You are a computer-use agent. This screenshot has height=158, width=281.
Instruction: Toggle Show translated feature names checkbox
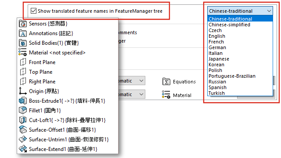point(33,11)
